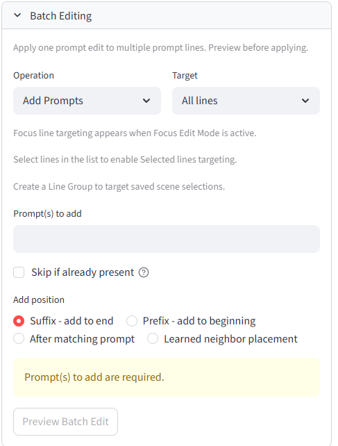Open help icon beside Skip if already present
338x446 pixels.
[x=144, y=272]
